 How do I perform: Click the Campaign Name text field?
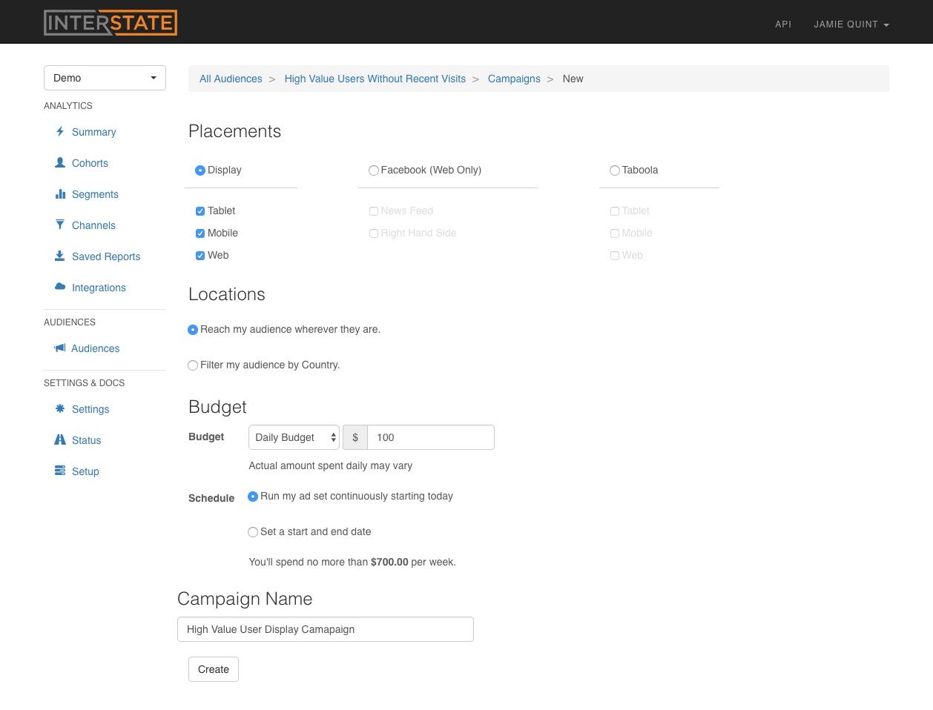pyautogui.click(x=326, y=629)
